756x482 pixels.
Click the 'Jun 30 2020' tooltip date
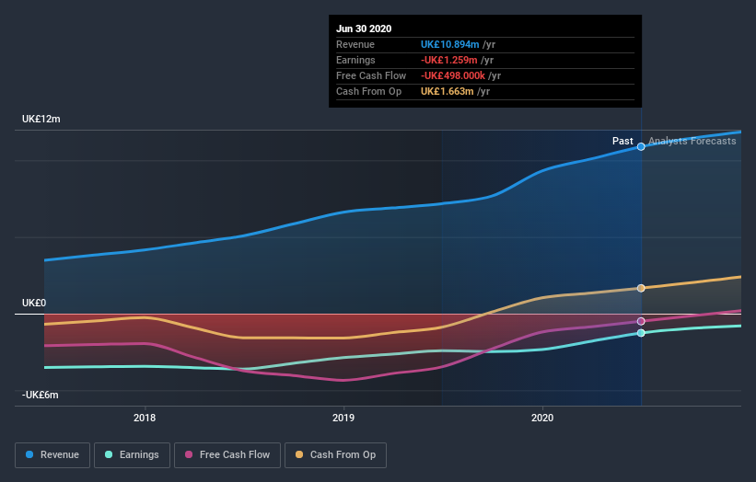(x=364, y=29)
